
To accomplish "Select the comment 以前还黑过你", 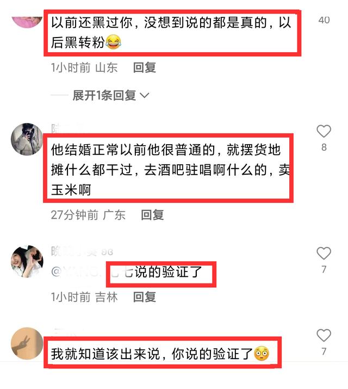I will click(x=172, y=33).
